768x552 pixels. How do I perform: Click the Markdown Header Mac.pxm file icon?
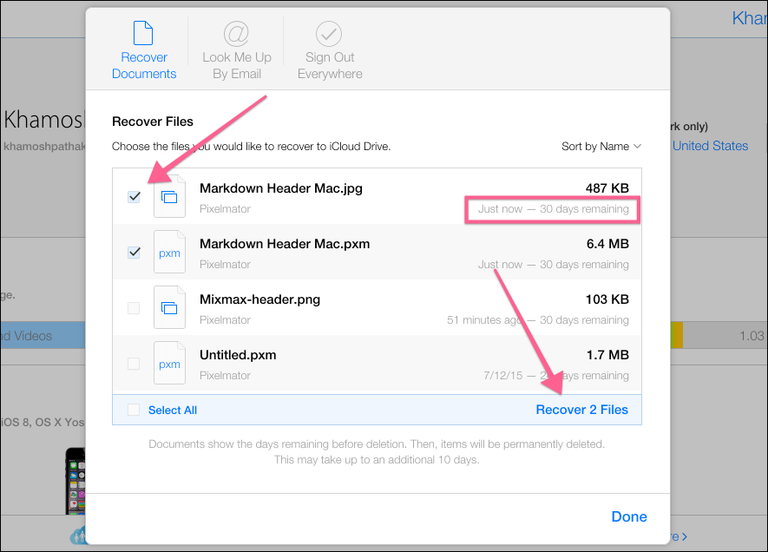pyautogui.click(x=169, y=253)
